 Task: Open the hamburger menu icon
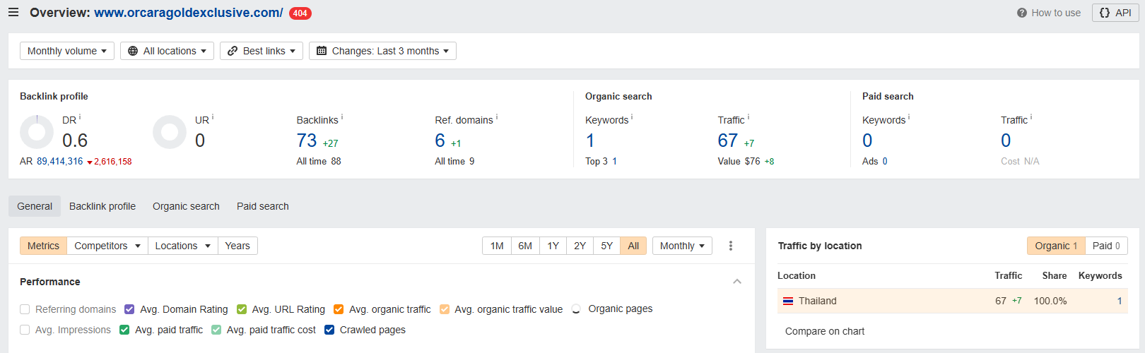13,13
